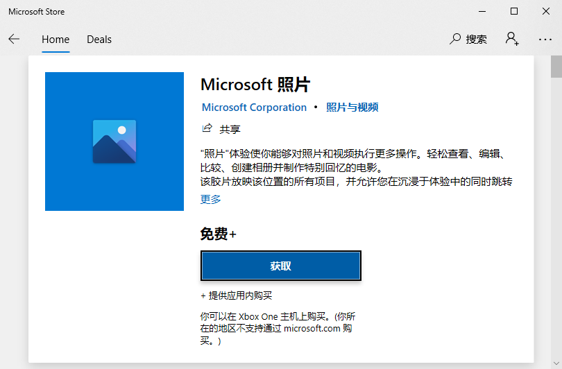The width and height of the screenshot is (562, 369).
Task: Open the 照片与视频 category link
Action: click(x=352, y=107)
